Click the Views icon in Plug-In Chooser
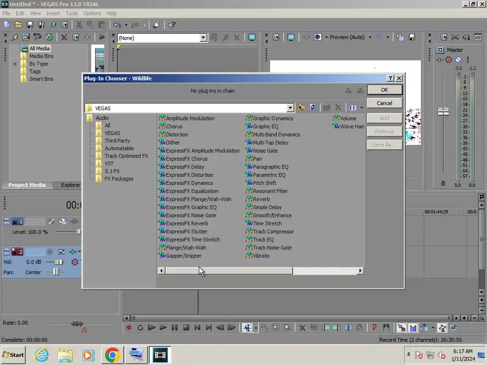487x365 pixels. (353, 108)
